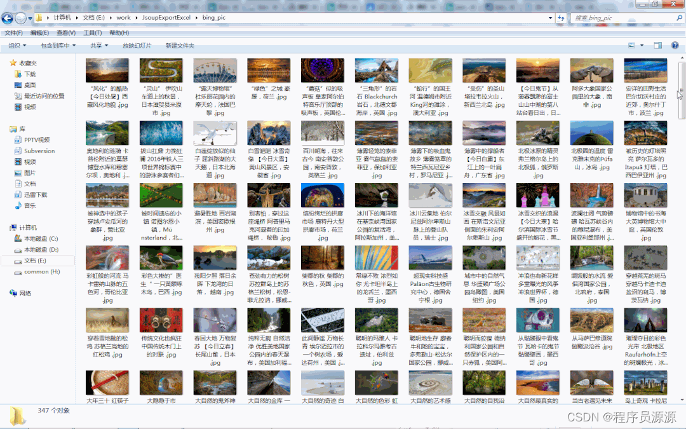Select 收藏夹 favorites in sidebar
This screenshot has height=429, width=686.
pyautogui.click(x=24, y=63)
